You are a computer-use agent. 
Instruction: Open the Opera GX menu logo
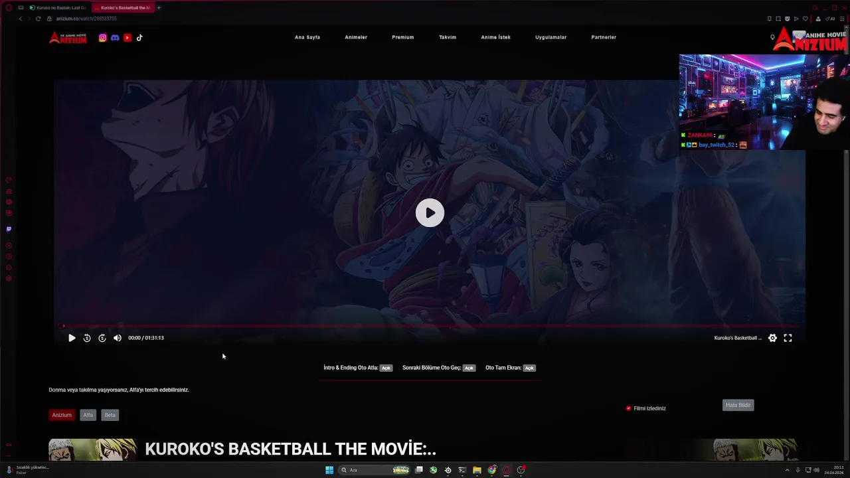(x=9, y=7)
